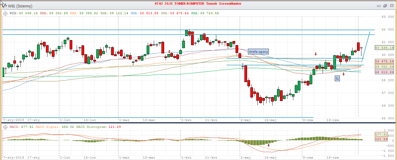This screenshot has width=397, height=160.
Task: Select the 'strefa oporu' annotation label
Action: [258, 52]
